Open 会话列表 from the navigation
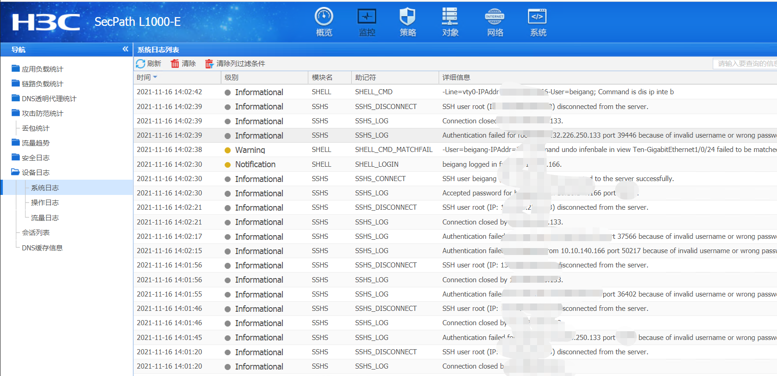Viewport: 777px width, 376px height. (x=36, y=233)
